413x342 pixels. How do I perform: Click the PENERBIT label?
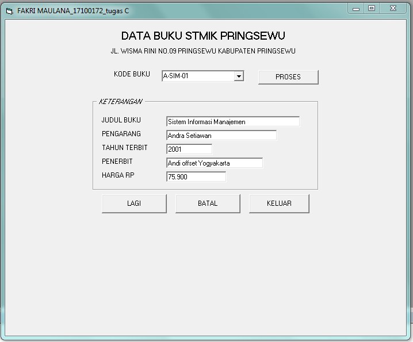click(x=117, y=162)
